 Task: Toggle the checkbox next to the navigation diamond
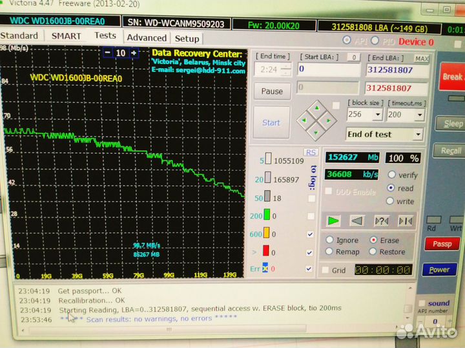click(x=336, y=105)
